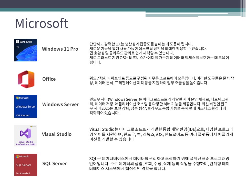The width and height of the screenshot is (246, 185).
Task: Click the Windows 11 Pro product image
Action: pyautogui.click(x=26, y=50)
